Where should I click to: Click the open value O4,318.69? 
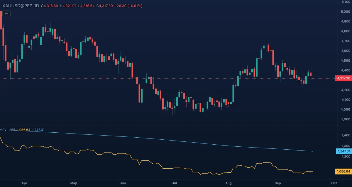tap(50, 6)
